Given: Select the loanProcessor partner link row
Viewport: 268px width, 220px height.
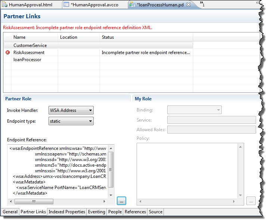Looking at the screenshot, I should 27,60.
